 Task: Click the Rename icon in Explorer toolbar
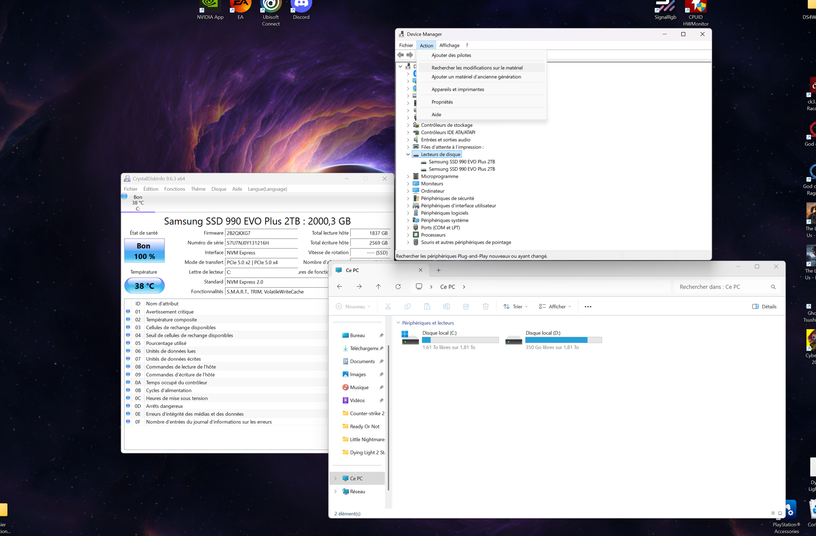[x=446, y=306]
